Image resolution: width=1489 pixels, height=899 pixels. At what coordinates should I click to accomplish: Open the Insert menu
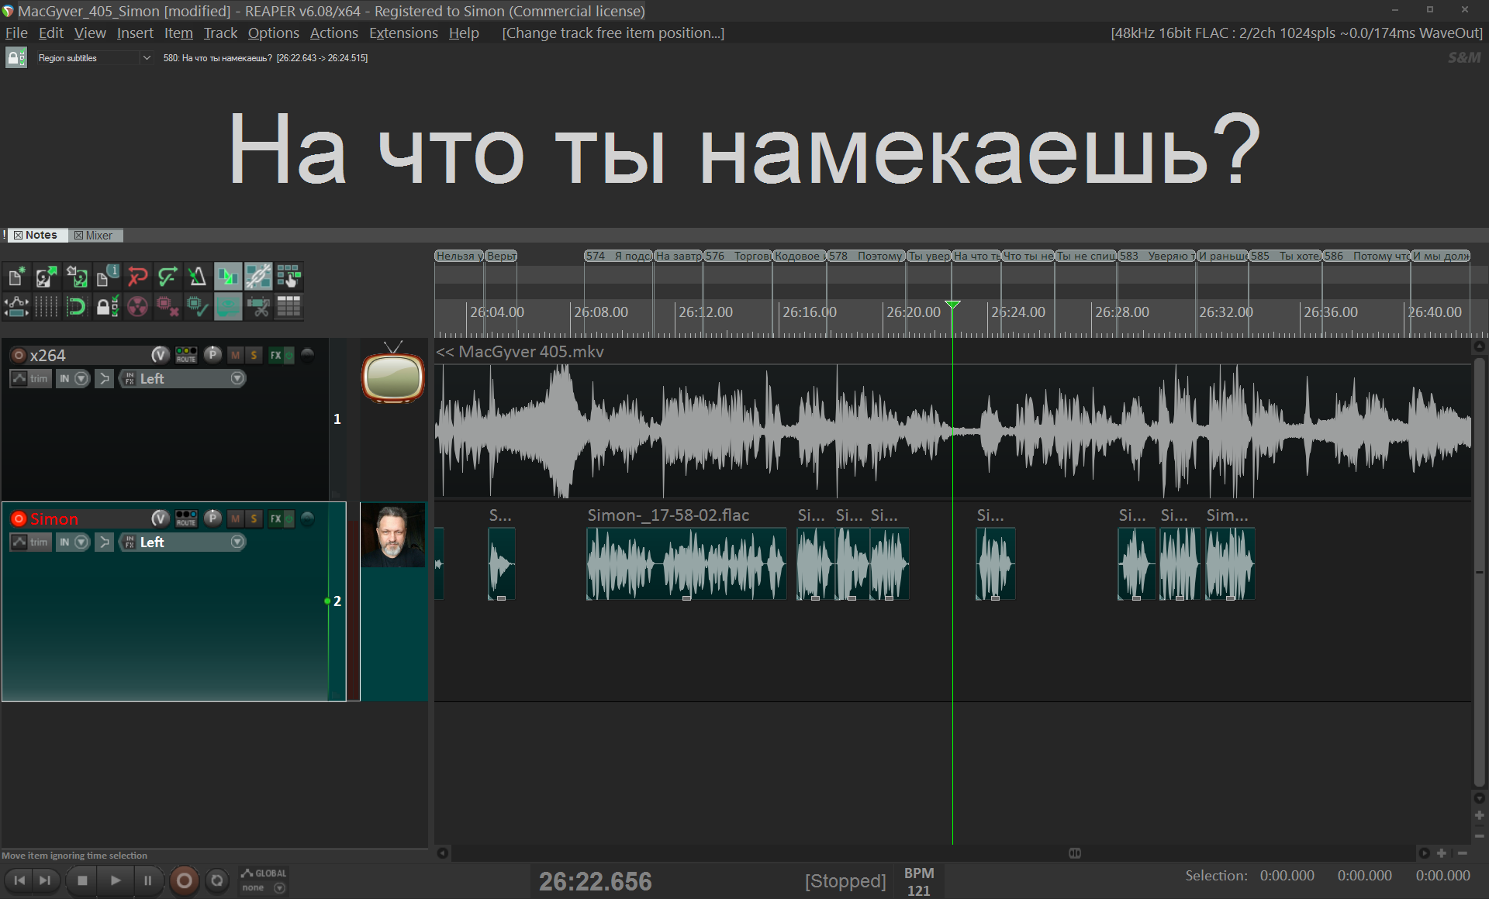click(x=135, y=33)
